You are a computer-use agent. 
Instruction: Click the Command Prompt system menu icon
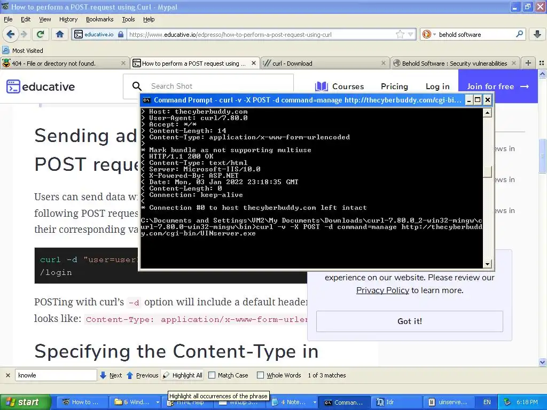(x=146, y=100)
